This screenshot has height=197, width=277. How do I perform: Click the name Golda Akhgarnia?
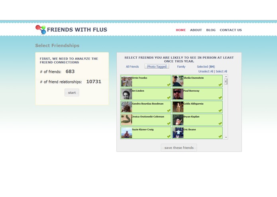193,104
